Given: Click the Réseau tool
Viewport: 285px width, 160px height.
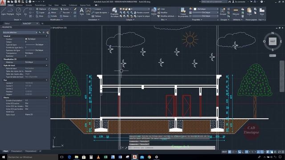Looking at the screenshot, I should point(65,16).
